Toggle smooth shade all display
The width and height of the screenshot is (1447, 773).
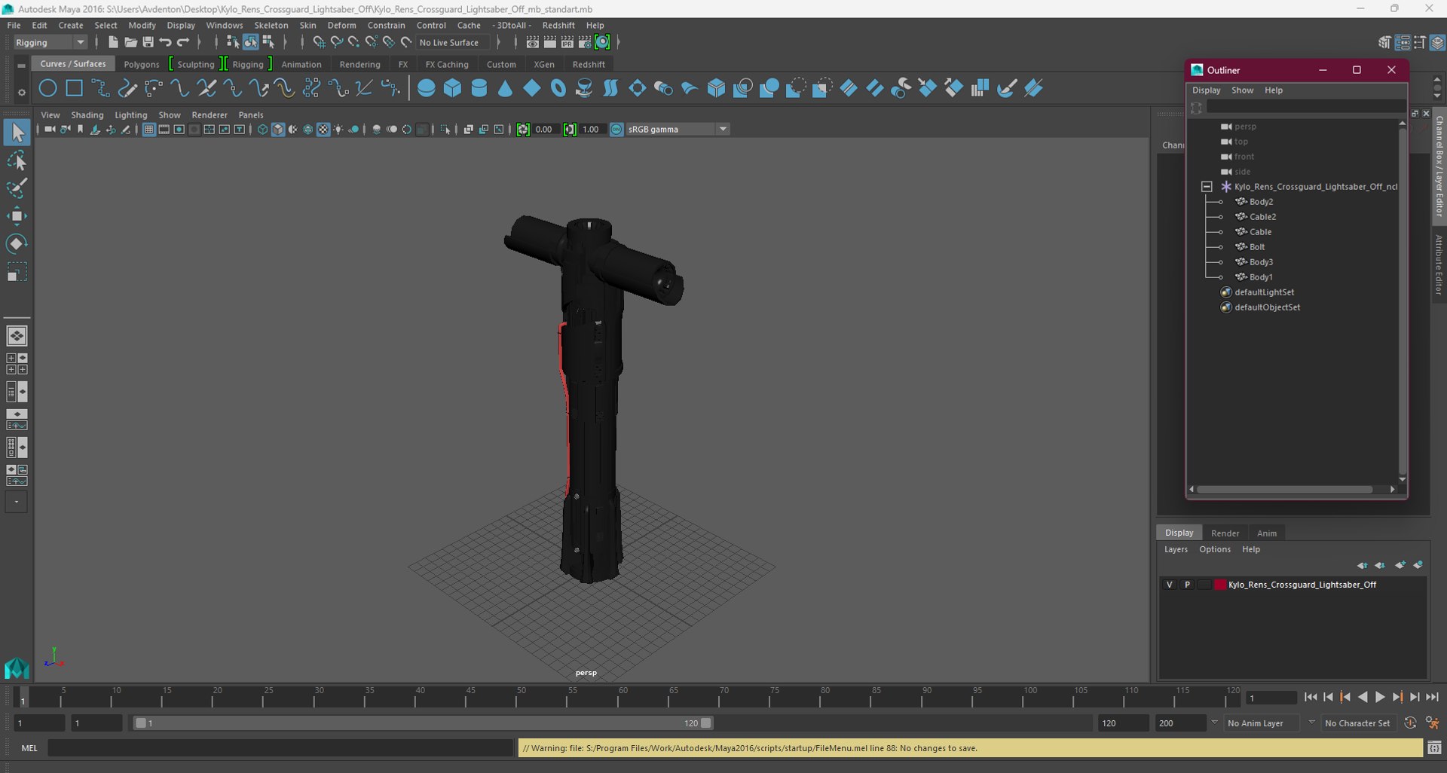pos(278,130)
